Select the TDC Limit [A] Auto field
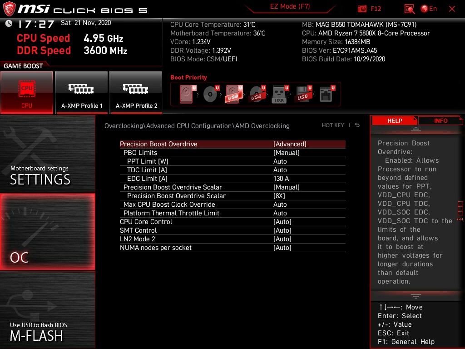The width and height of the screenshot is (465, 349). click(x=232, y=170)
